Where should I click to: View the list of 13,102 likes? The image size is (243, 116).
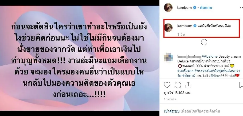pos(177,93)
